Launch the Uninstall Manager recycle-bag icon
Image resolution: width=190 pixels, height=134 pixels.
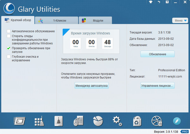point(137,121)
